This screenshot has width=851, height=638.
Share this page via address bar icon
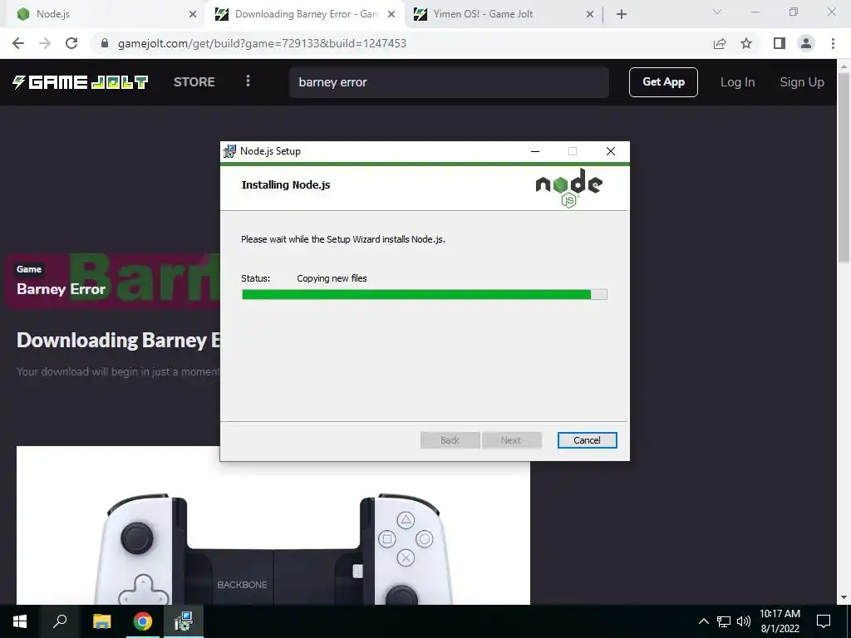point(720,43)
